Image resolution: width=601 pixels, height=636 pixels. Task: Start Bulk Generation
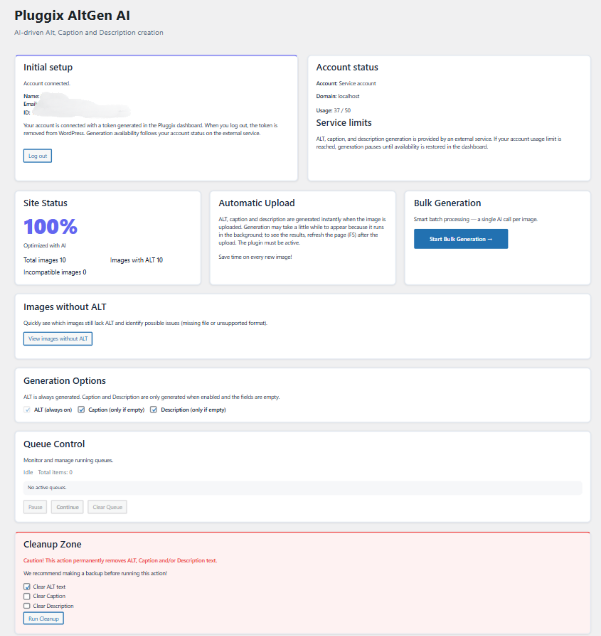tap(461, 239)
